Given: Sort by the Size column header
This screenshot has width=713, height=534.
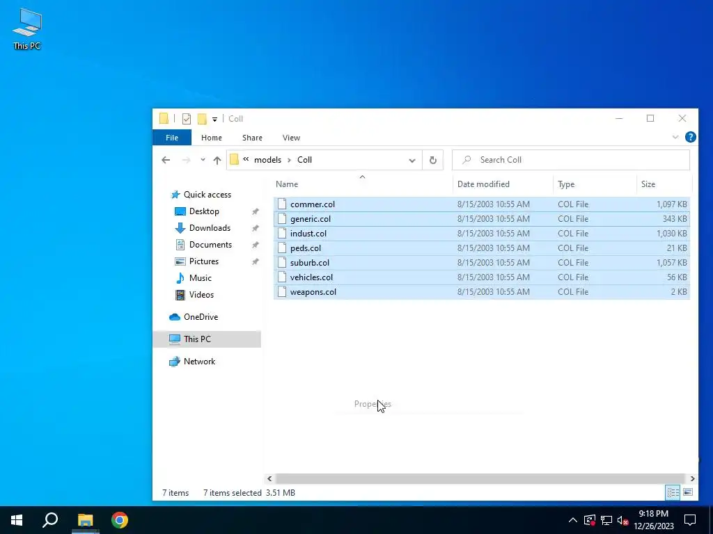Looking at the screenshot, I should (x=664, y=184).
